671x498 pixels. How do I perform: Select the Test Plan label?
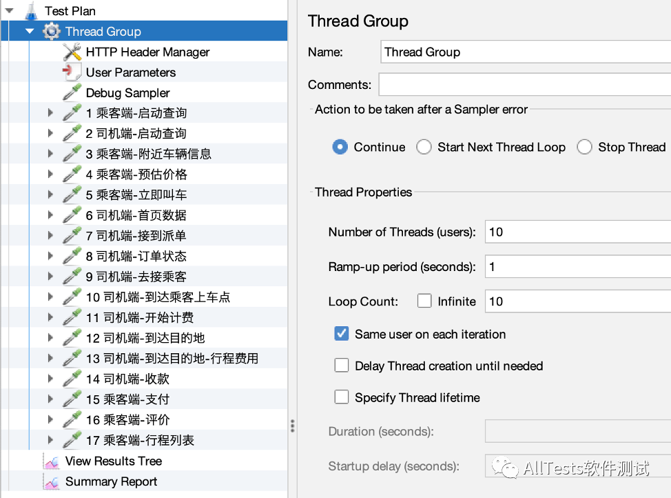[70, 11]
